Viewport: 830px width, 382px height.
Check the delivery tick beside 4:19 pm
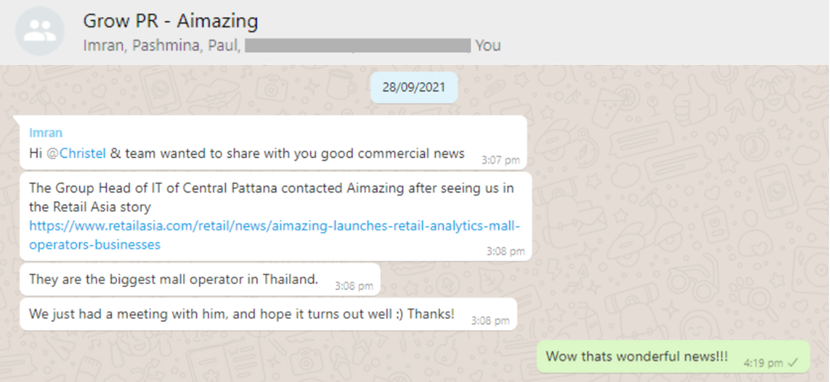pyautogui.click(x=793, y=363)
